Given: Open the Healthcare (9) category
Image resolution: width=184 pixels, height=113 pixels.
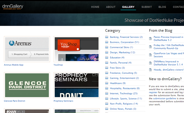Looking at the screenshot, I should 118,83.
